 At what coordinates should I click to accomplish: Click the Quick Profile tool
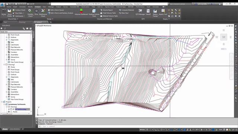(x=9, y=13)
